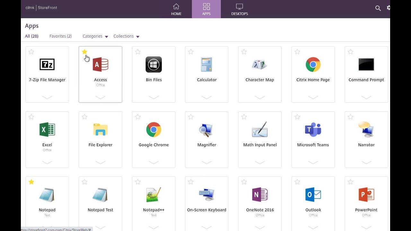Expand details chevron under Excel

tap(47, 162)
